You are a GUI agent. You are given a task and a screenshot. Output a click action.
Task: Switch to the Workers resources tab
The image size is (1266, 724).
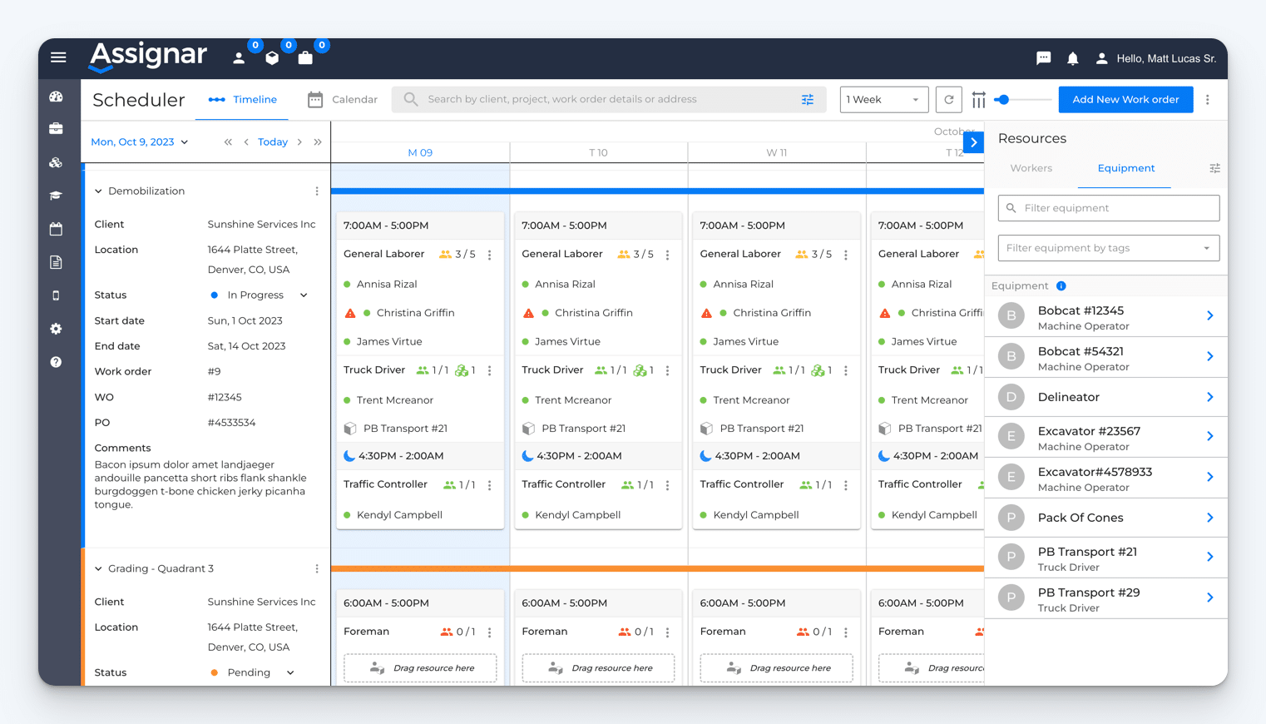(1031, 168)
